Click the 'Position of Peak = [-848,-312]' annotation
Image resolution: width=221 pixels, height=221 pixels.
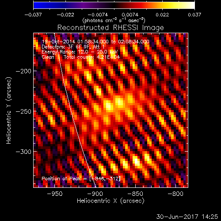click(x=81, y=179)
